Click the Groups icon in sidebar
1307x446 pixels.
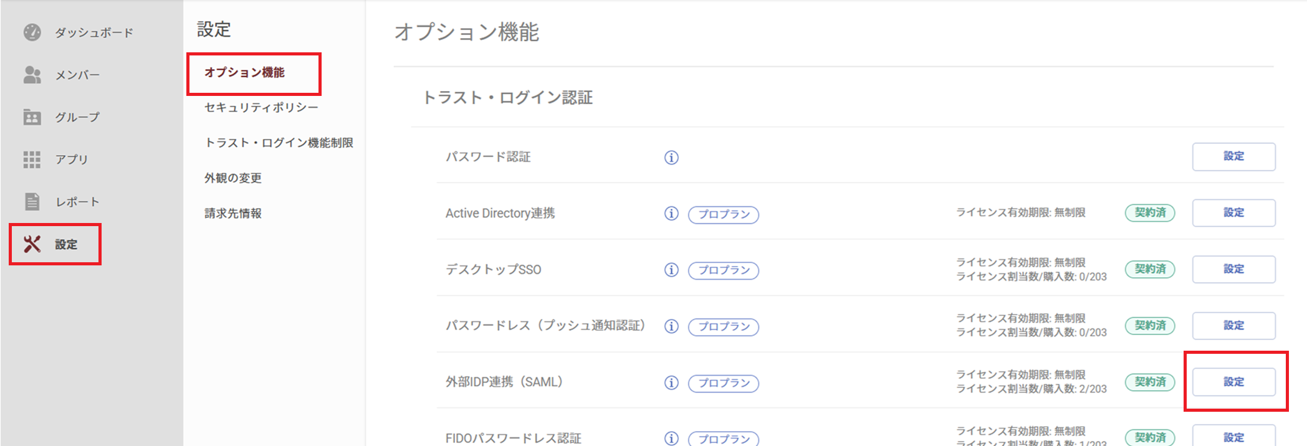(x=32, y=117)
